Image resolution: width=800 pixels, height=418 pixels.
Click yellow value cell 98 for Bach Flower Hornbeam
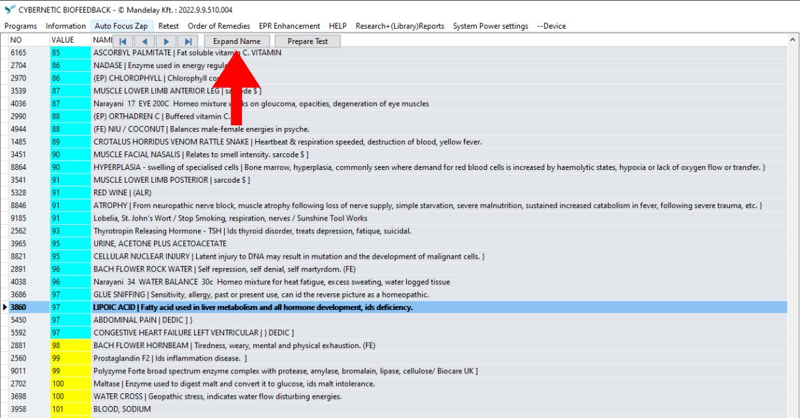(x=70, y=345)
